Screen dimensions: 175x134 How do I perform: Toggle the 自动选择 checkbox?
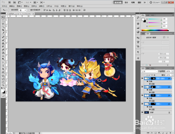(10, 10)
